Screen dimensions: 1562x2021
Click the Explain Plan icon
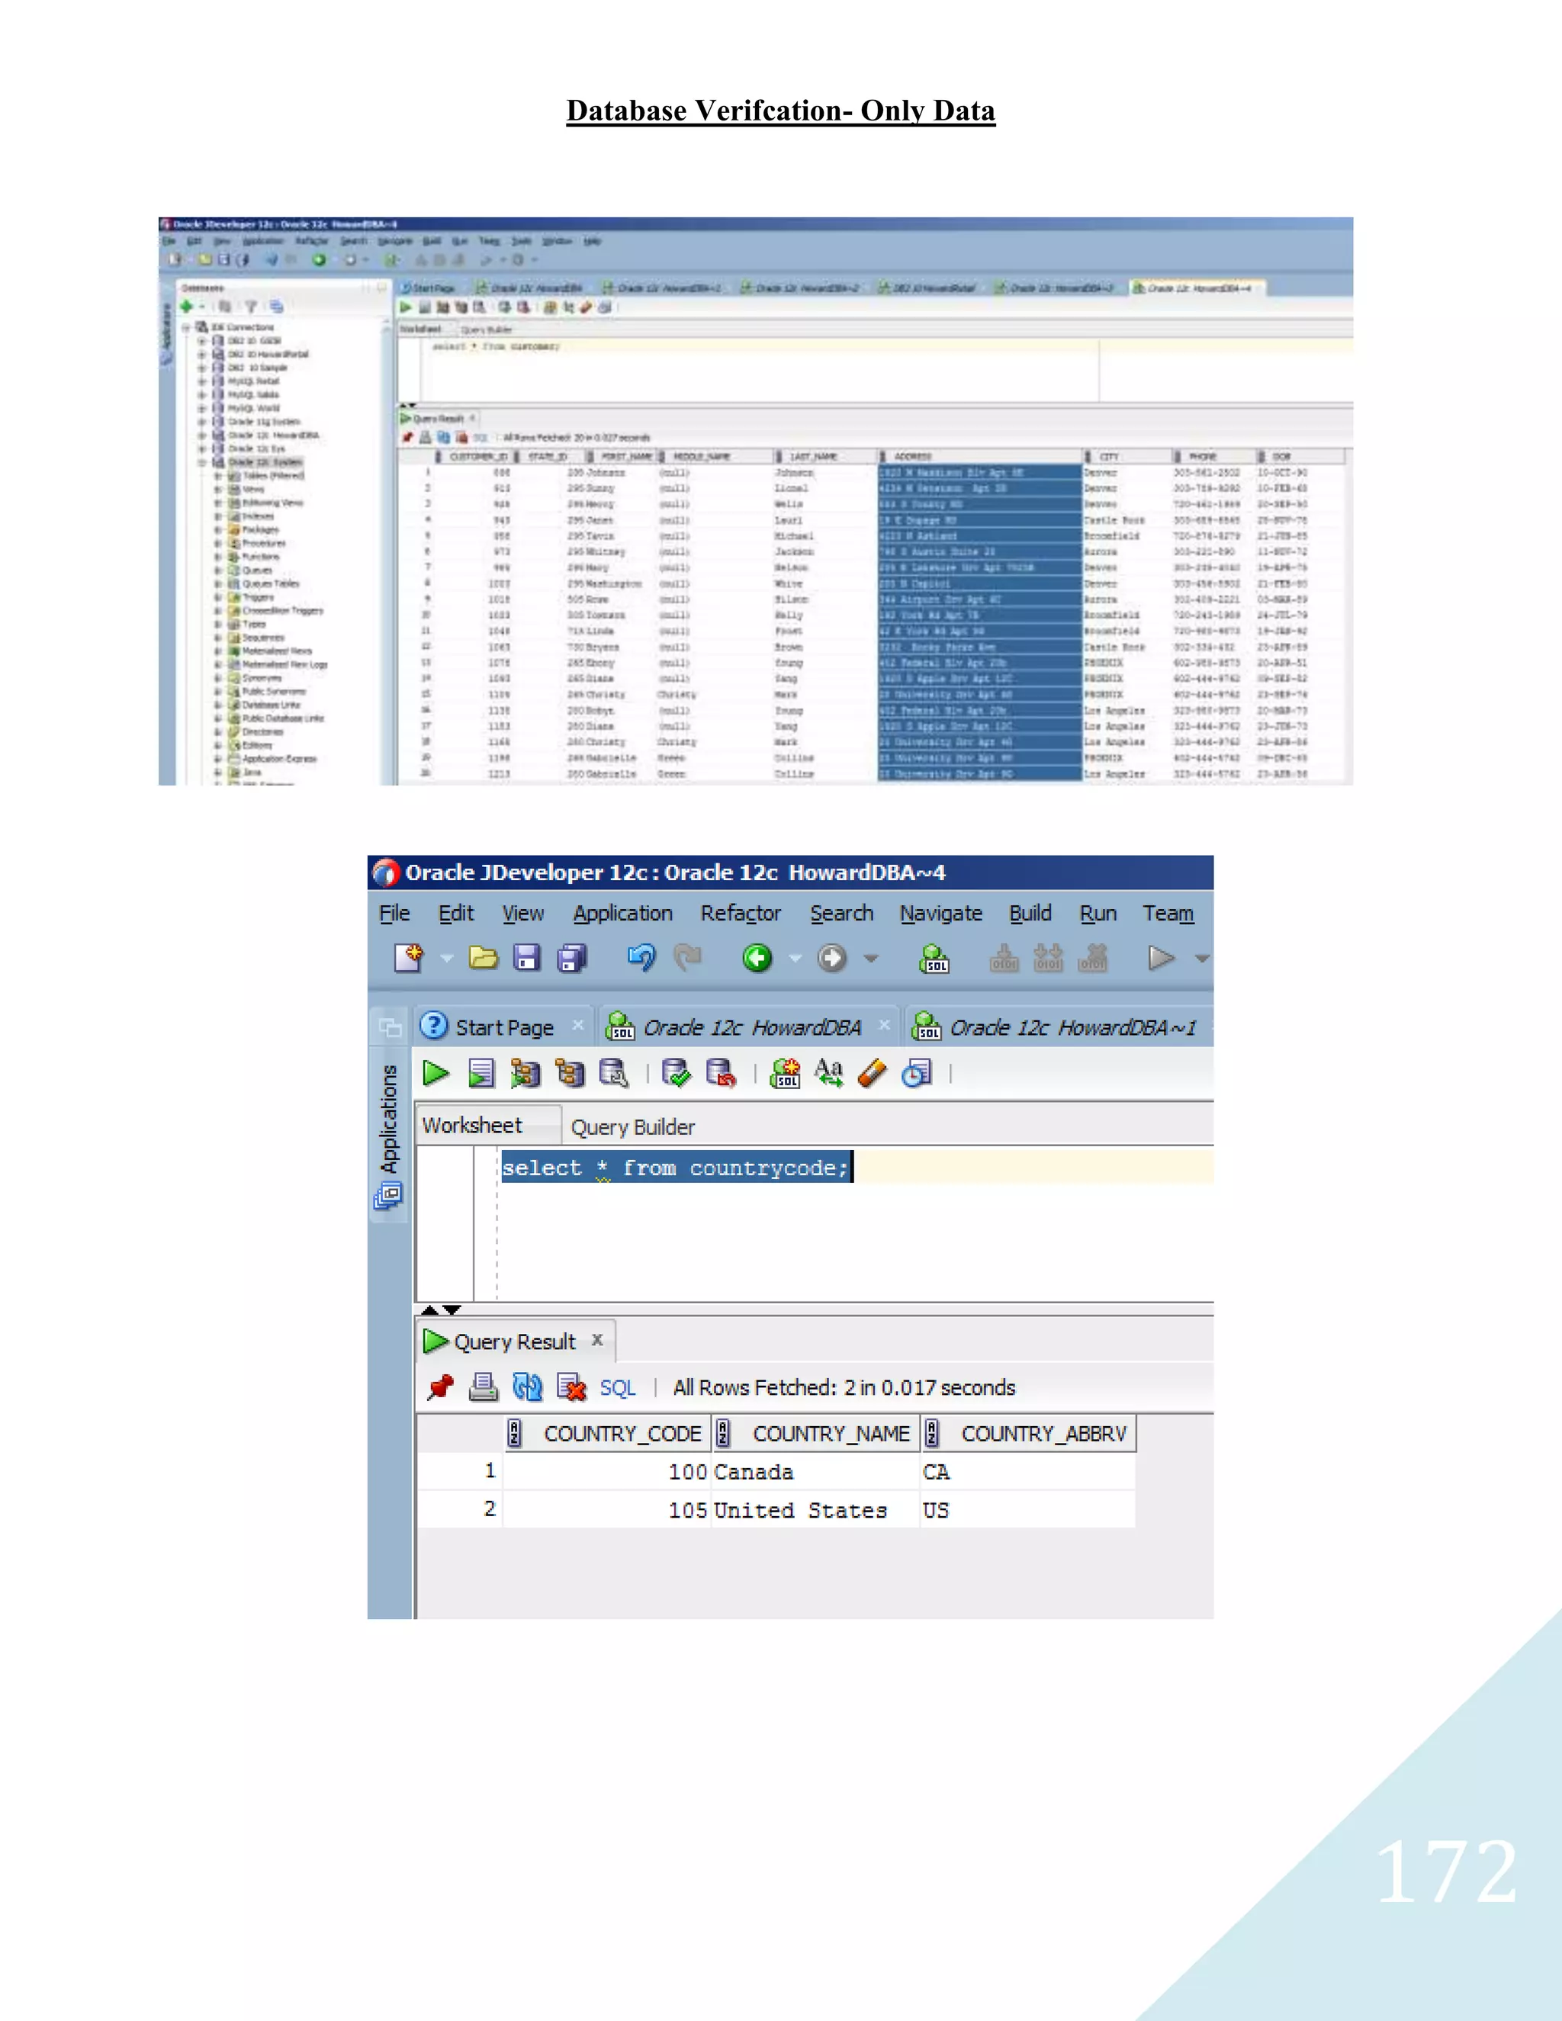point(570,1074)
